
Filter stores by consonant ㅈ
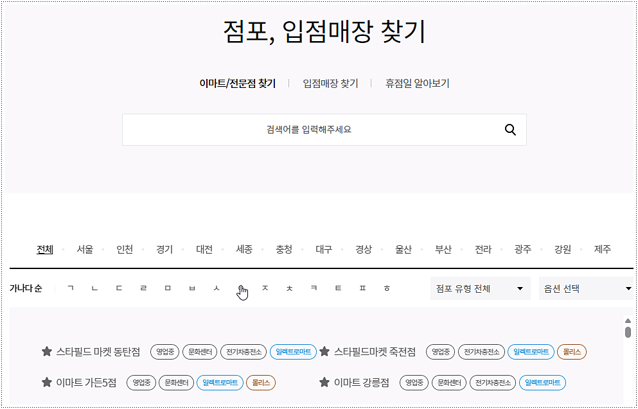click(x=265, y=288)
